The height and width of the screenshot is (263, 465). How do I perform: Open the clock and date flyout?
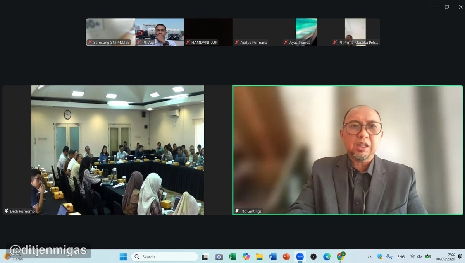click(446, 257)
